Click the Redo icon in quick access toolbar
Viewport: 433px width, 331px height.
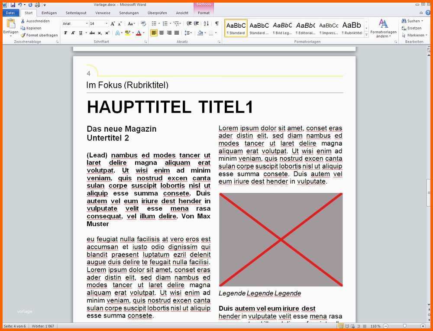coord(30,5)
